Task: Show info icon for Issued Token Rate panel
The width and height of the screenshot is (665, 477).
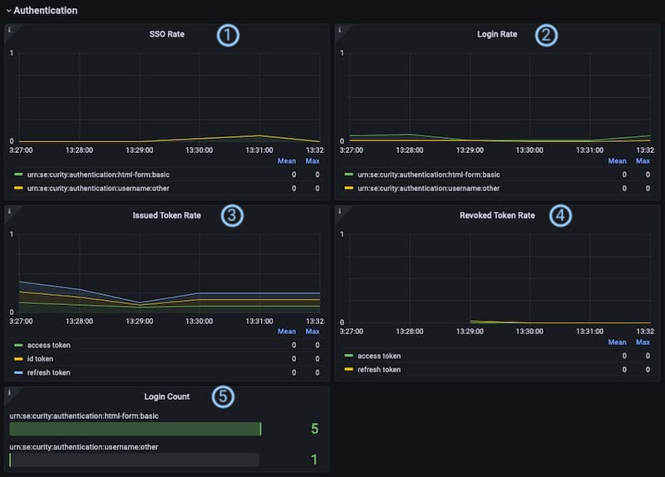Action: pos(9,211)
